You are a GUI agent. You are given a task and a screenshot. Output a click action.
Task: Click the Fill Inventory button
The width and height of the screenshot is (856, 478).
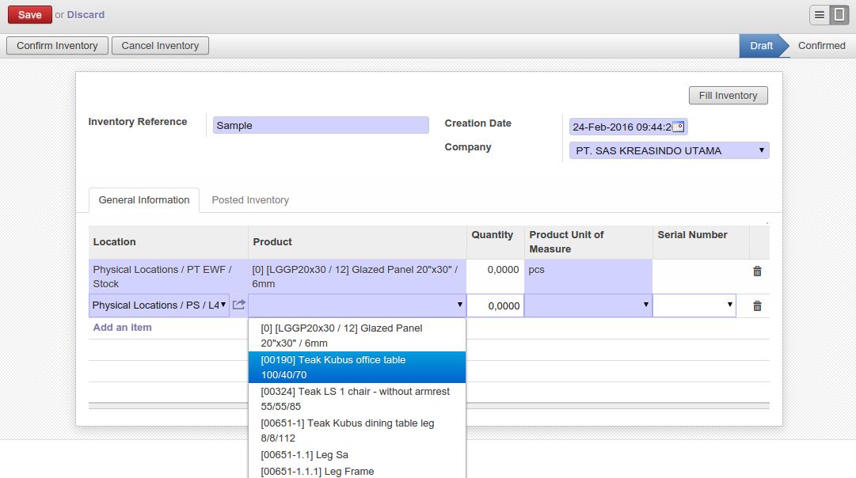[x=728, y=96]
